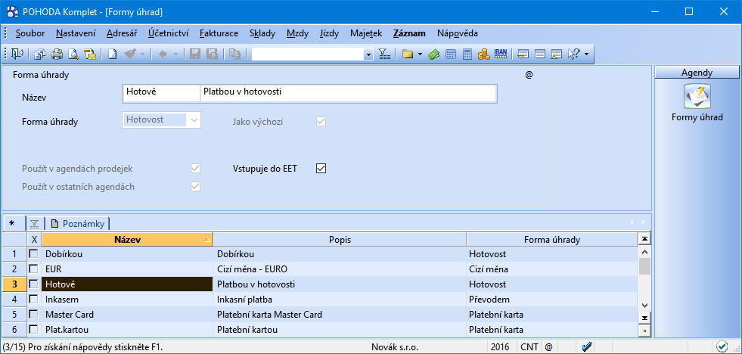Click the gold coins toolbar icon
The width and height of the screenshot is (742, 354).
pos(483,54)
